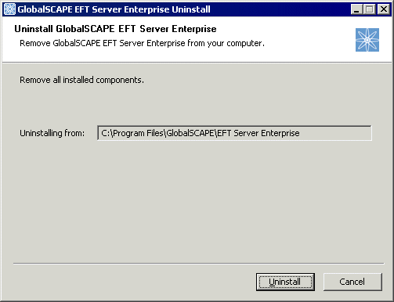Image resolution: width=394 pixels, height=302 pixels.
Task: Click the disabled maximize window button
Action: (369, 9)
